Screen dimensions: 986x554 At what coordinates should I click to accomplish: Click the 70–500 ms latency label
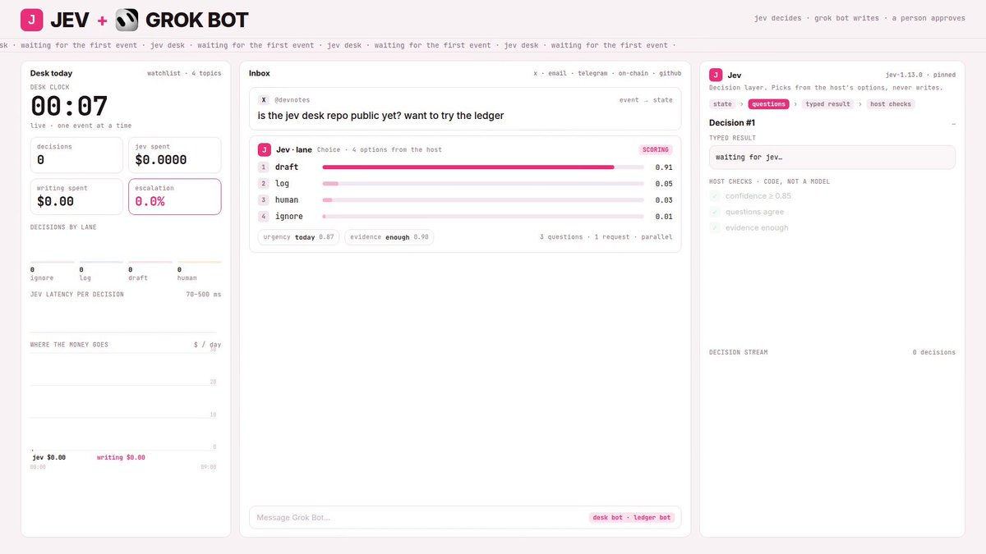tap(204, 295)
